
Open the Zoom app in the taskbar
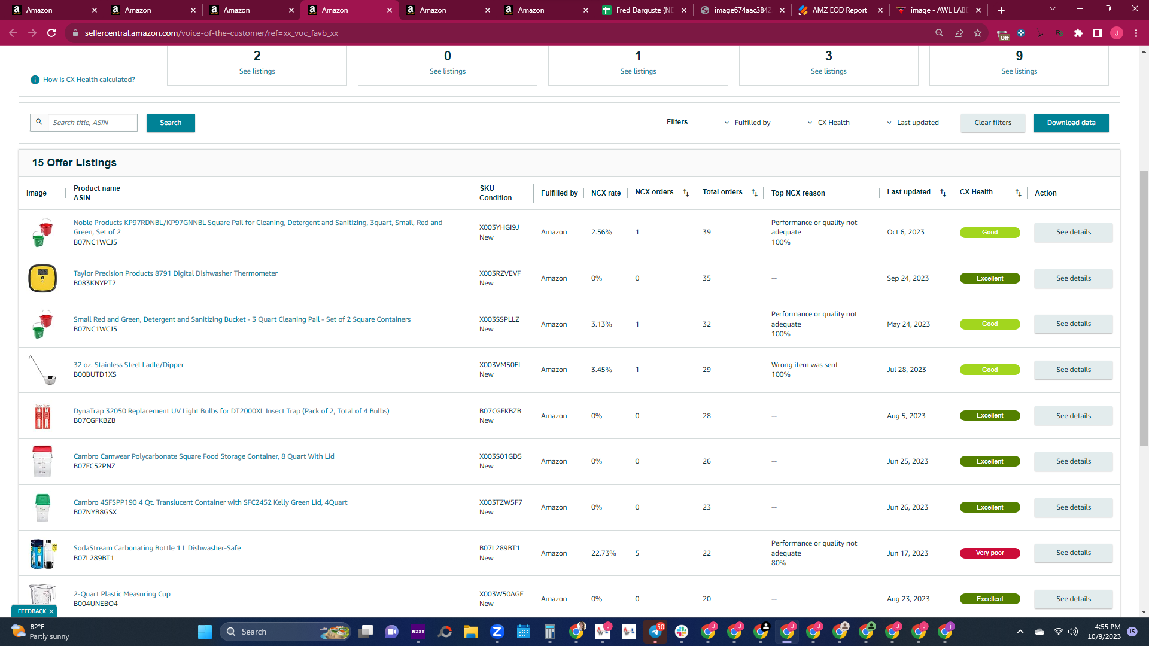(x=497, y=632)
